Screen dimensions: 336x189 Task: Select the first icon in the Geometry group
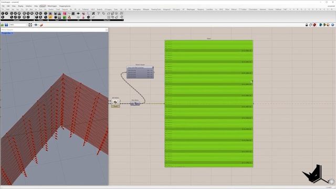pos(3,13)
